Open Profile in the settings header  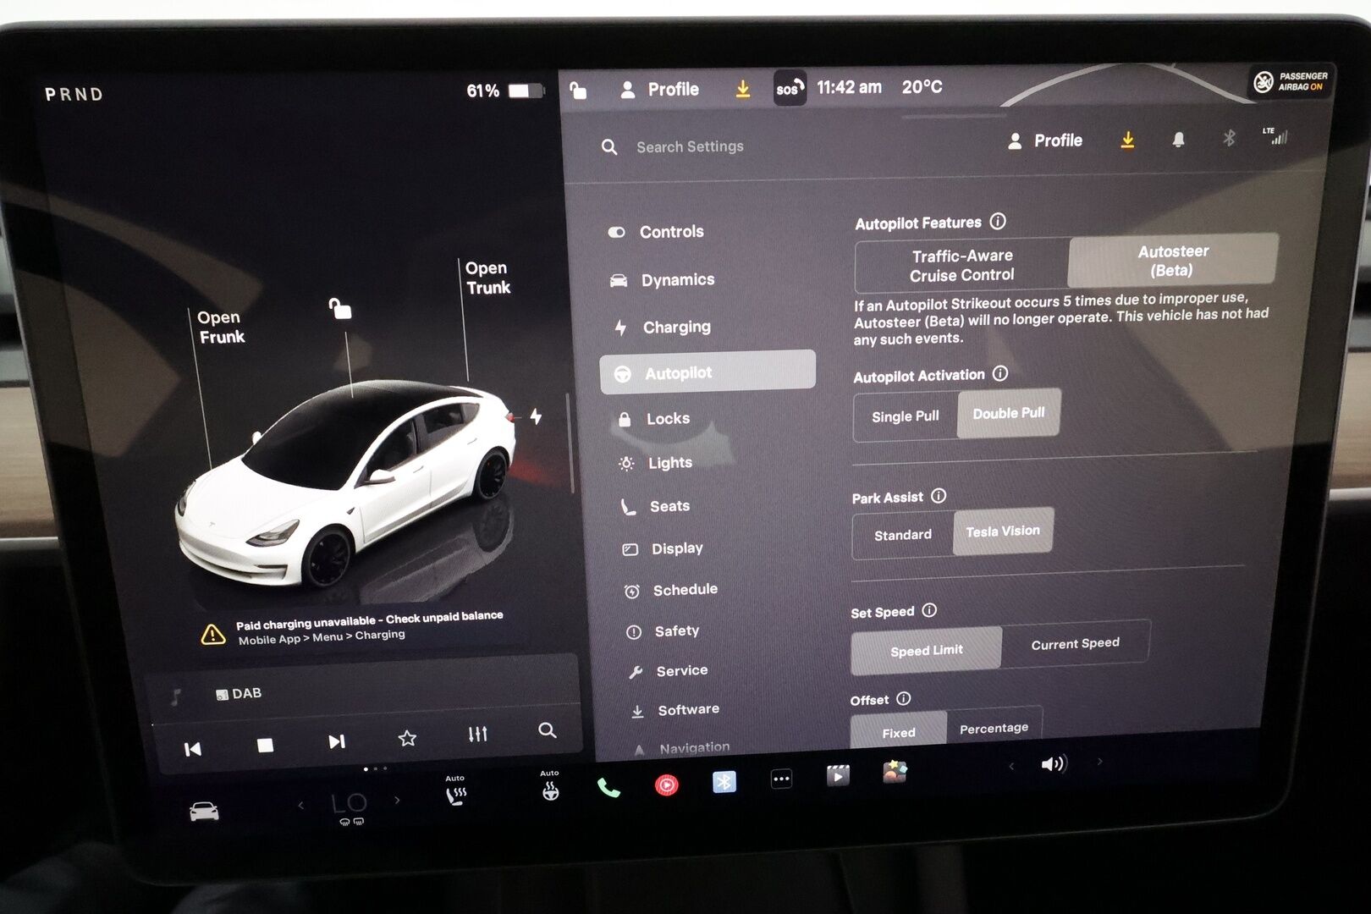(x=1045, y=140)
